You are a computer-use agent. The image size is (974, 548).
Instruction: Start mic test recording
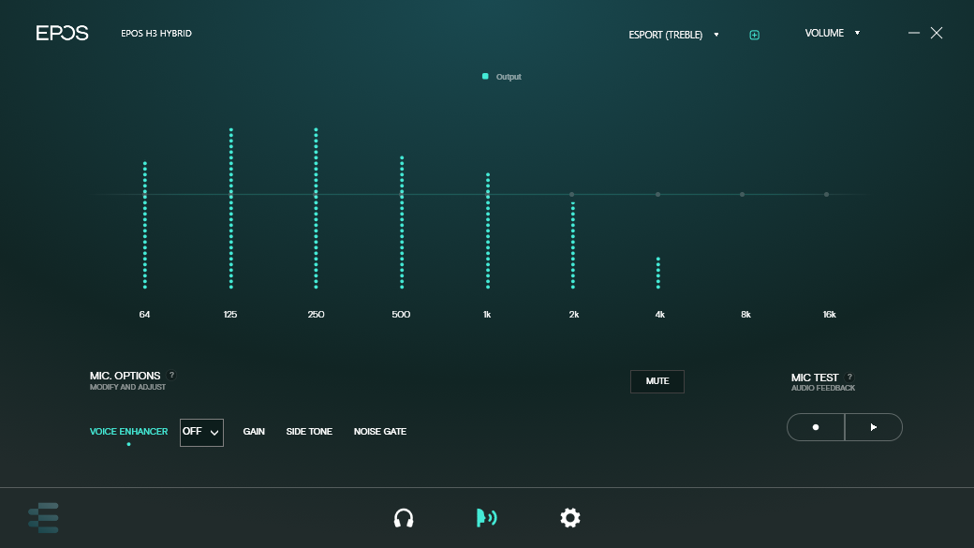tap(816, 427)
